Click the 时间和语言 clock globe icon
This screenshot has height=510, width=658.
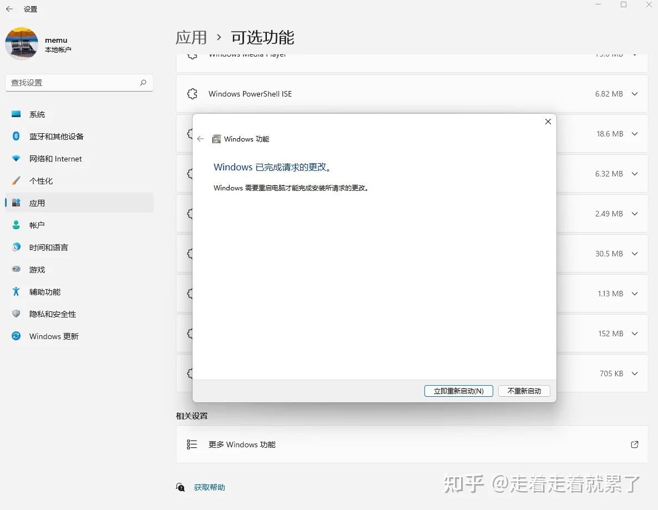pos(16,247)
